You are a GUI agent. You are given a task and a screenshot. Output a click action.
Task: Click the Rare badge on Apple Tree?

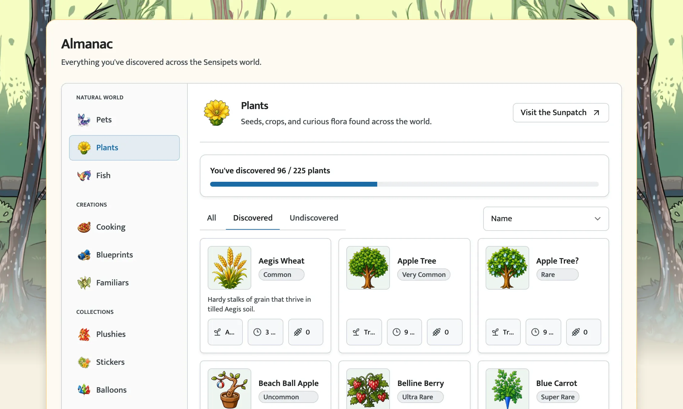[558, 274]
